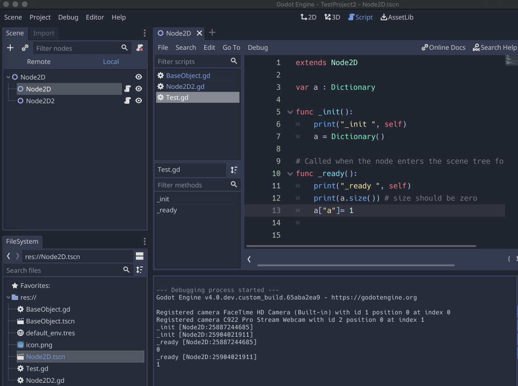Click the filter scripts icon beside the node filter
The height and width of the screenshot is (386, 518).
[140, 48]
